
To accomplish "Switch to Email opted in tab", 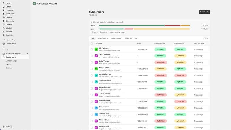I will 103,38.
